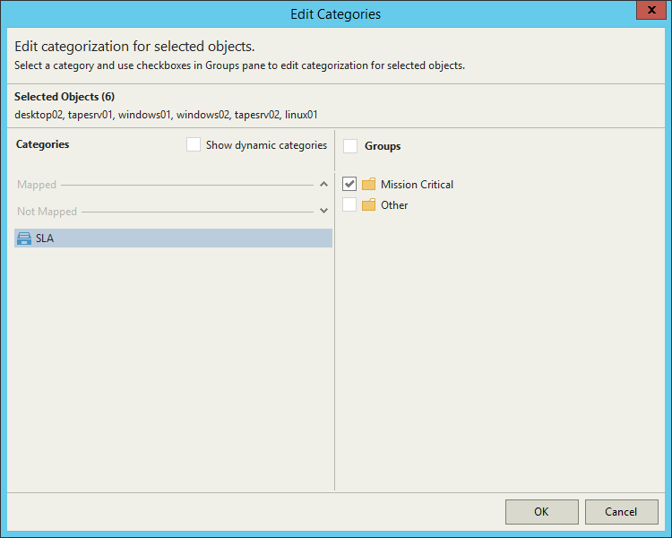This screenshot has height=538, width=672.
Task: Click the Show dynamic categories label
Action: tap(266, 145)
